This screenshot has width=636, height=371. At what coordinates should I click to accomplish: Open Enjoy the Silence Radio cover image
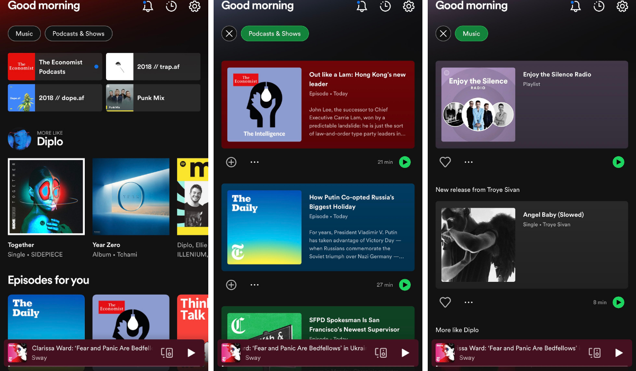pos(479,104)
